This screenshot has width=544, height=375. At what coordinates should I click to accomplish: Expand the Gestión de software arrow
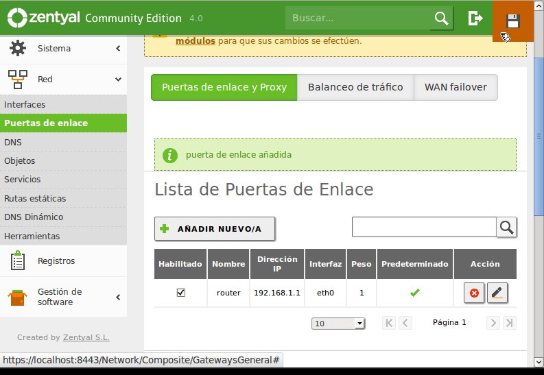118,297
